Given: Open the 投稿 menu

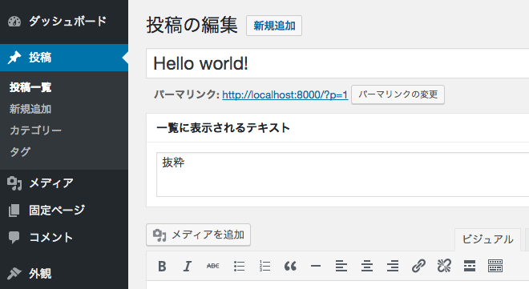Looking at the screenshot, I should click(x=64, y=58).
